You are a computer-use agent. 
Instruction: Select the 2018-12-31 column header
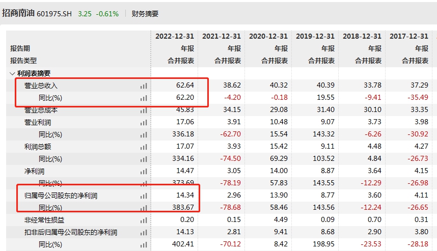[x=362, y=36]
